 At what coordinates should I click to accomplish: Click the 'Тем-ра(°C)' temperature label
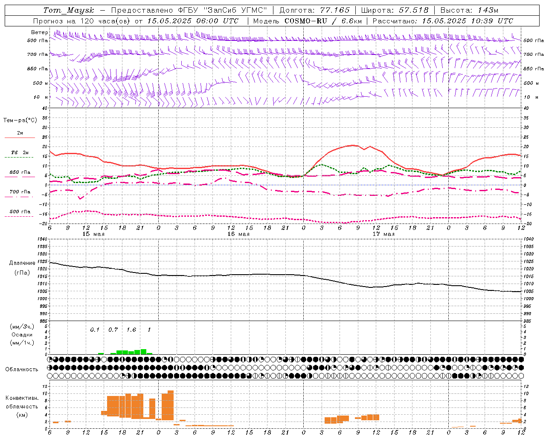click(x=20, y=120)
